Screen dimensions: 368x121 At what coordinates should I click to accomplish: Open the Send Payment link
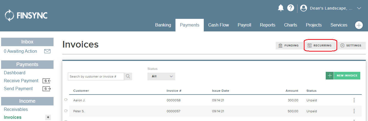pos(18,89)
